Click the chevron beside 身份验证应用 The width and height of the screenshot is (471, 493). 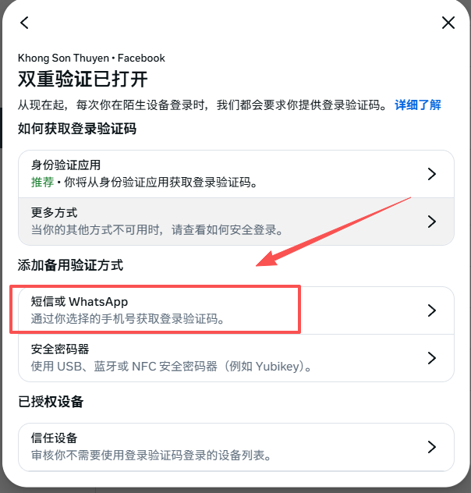tap(432, 174)
